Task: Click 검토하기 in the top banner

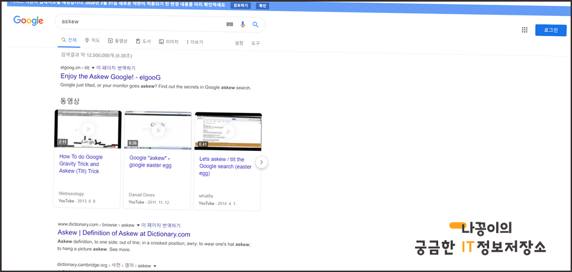Action: 241,6
